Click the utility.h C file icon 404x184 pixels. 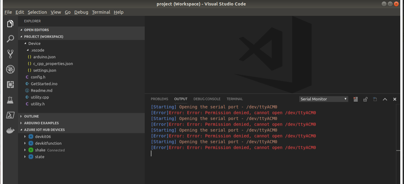tap(27, 104)
